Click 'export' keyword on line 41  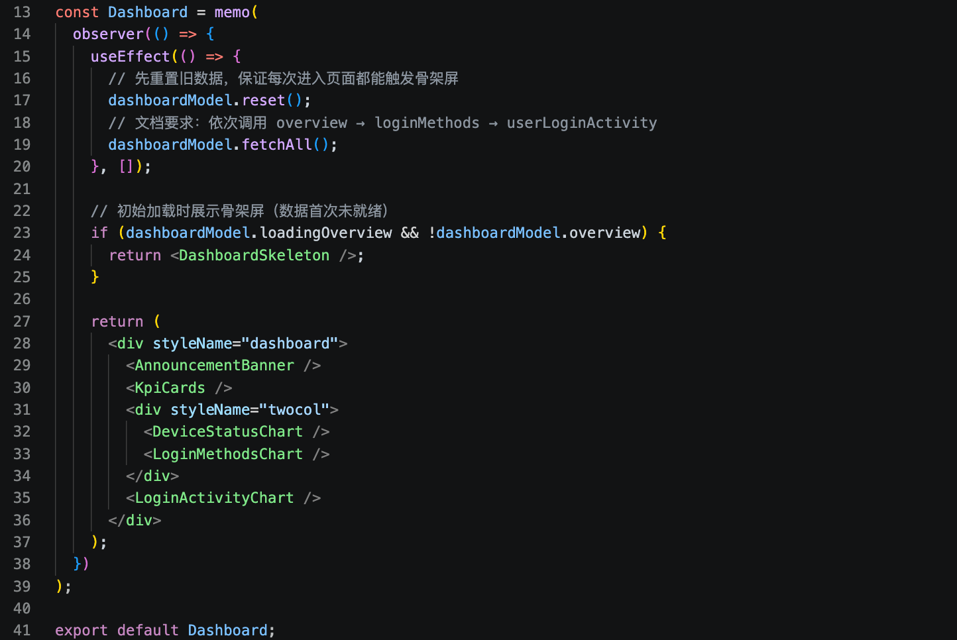[82, 630]
